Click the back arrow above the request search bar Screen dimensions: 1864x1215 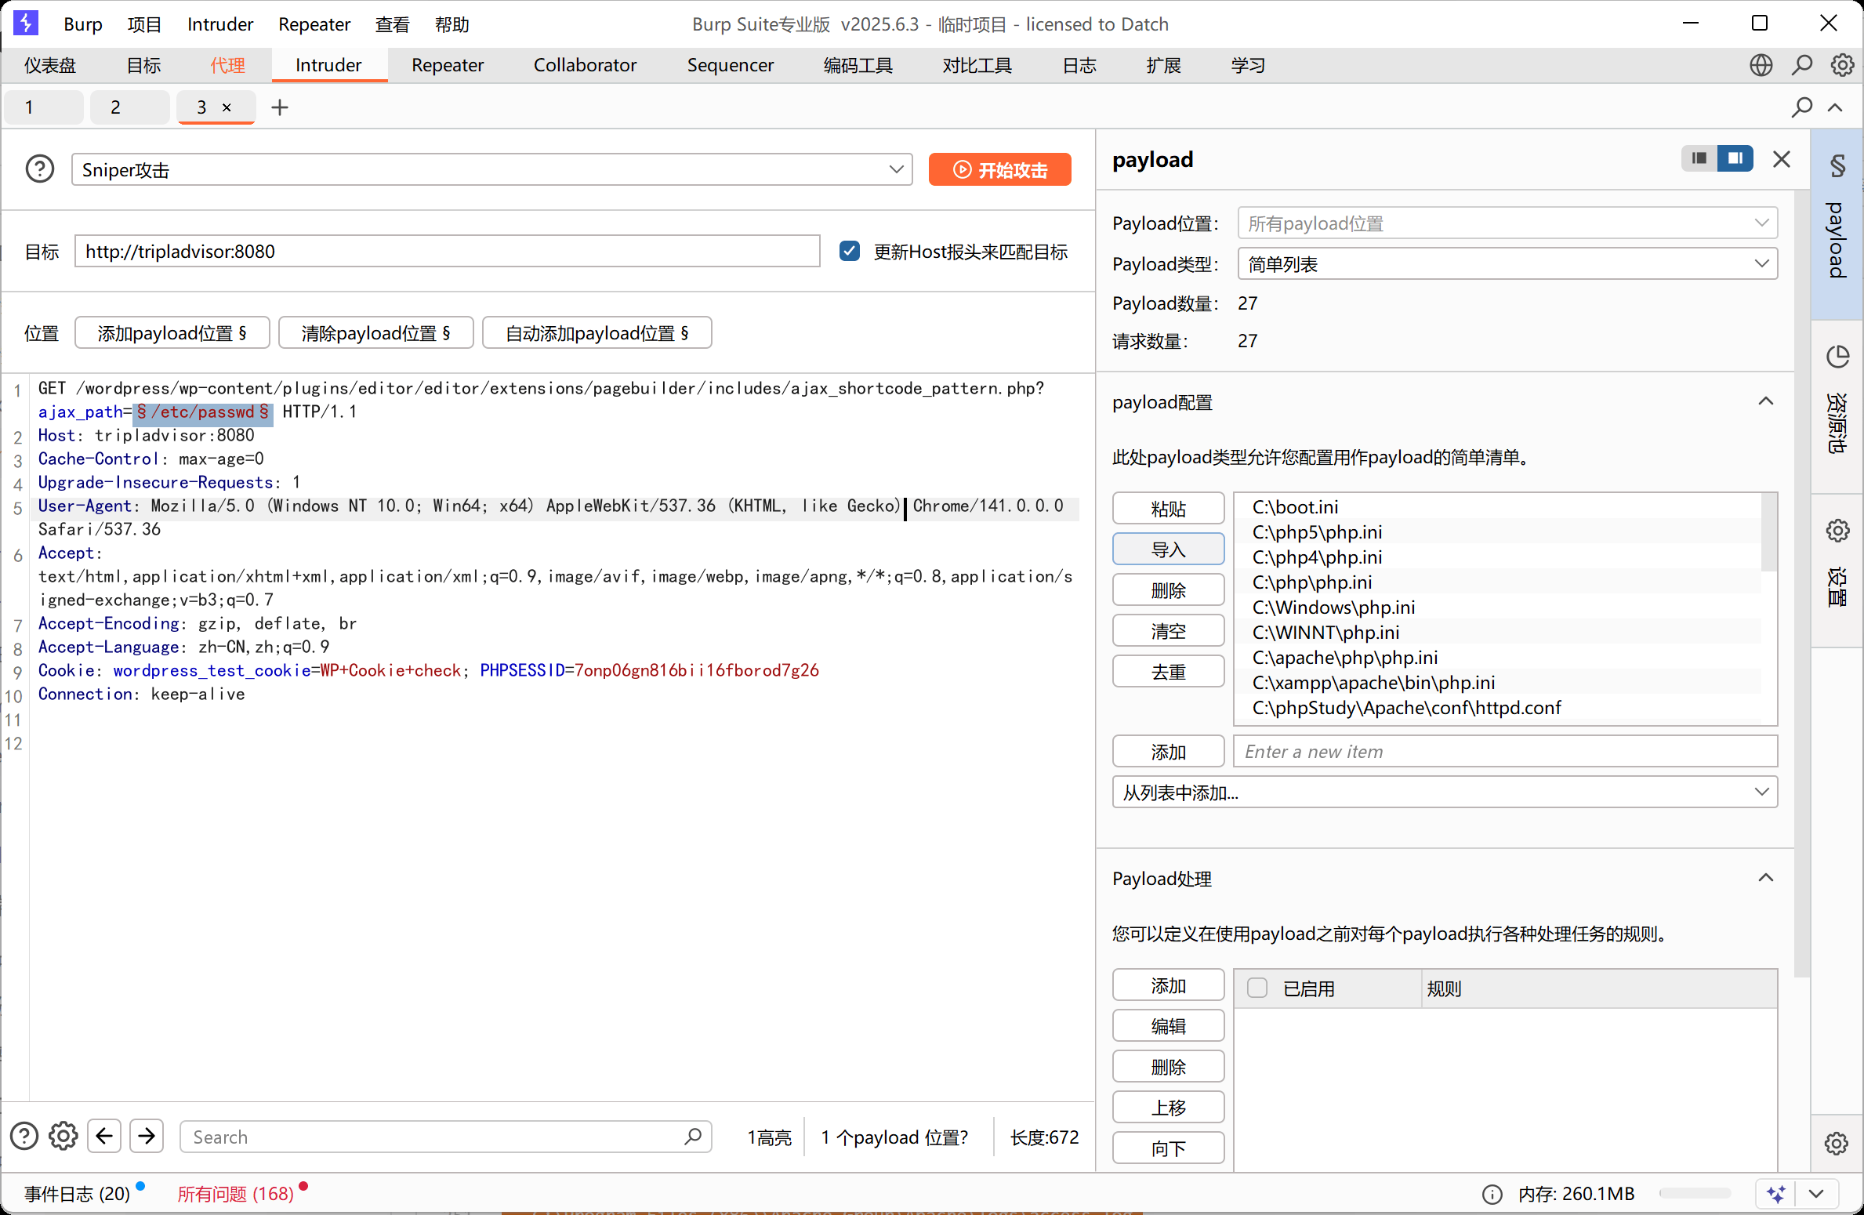(x=104, y=1136)
